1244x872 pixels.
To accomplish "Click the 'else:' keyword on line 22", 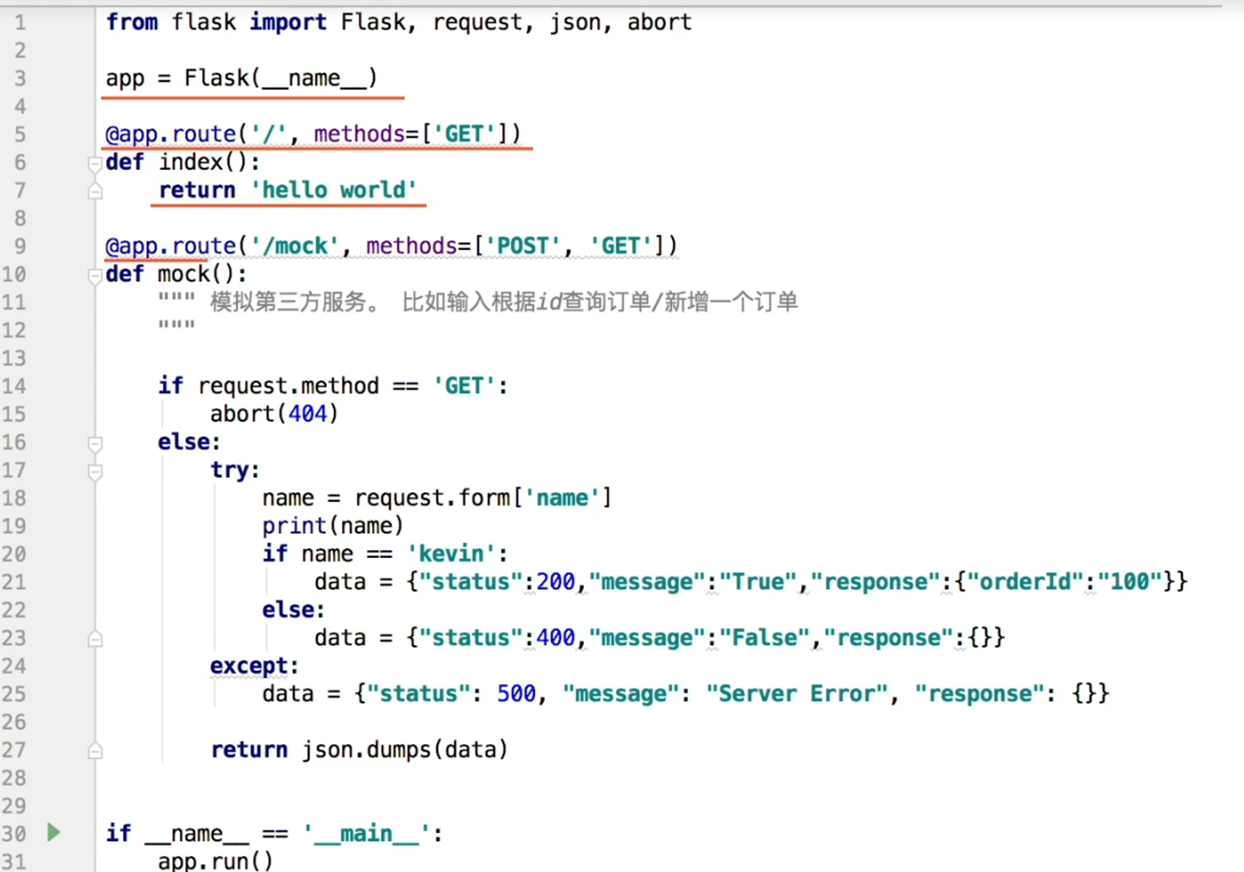I will click(294, 611).
